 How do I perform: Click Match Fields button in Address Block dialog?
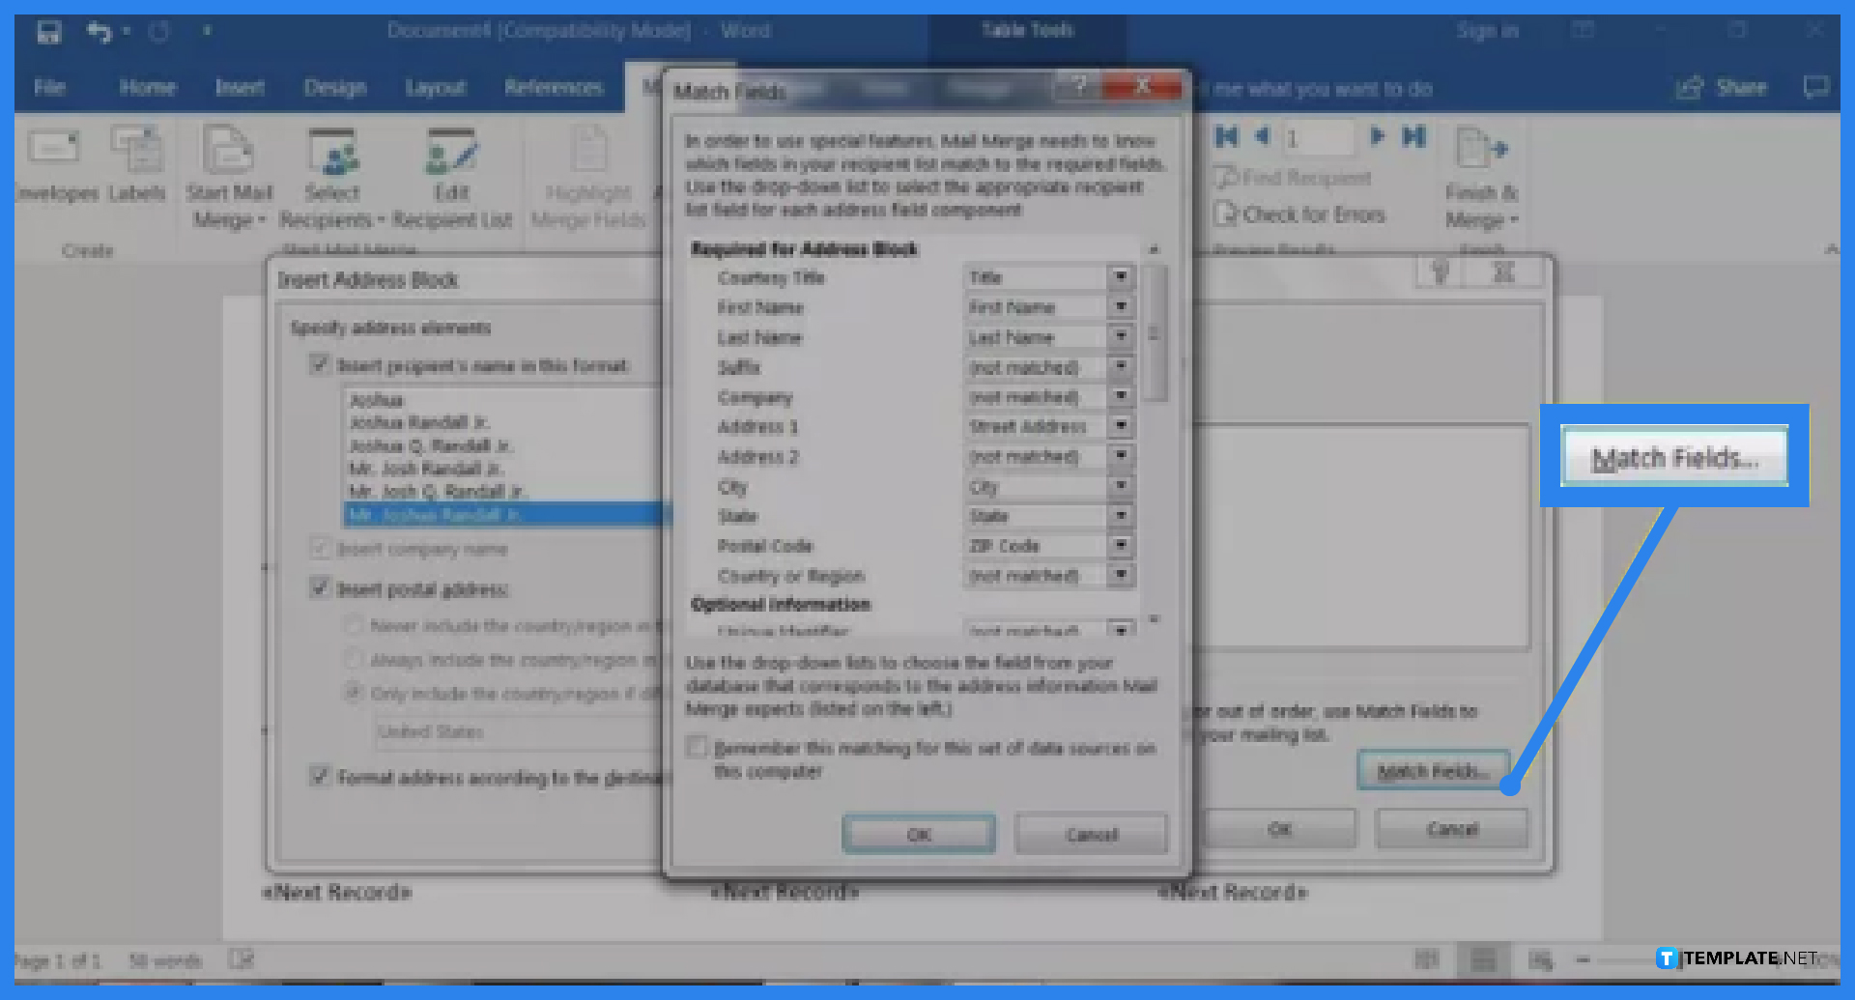coord(1433,771)
